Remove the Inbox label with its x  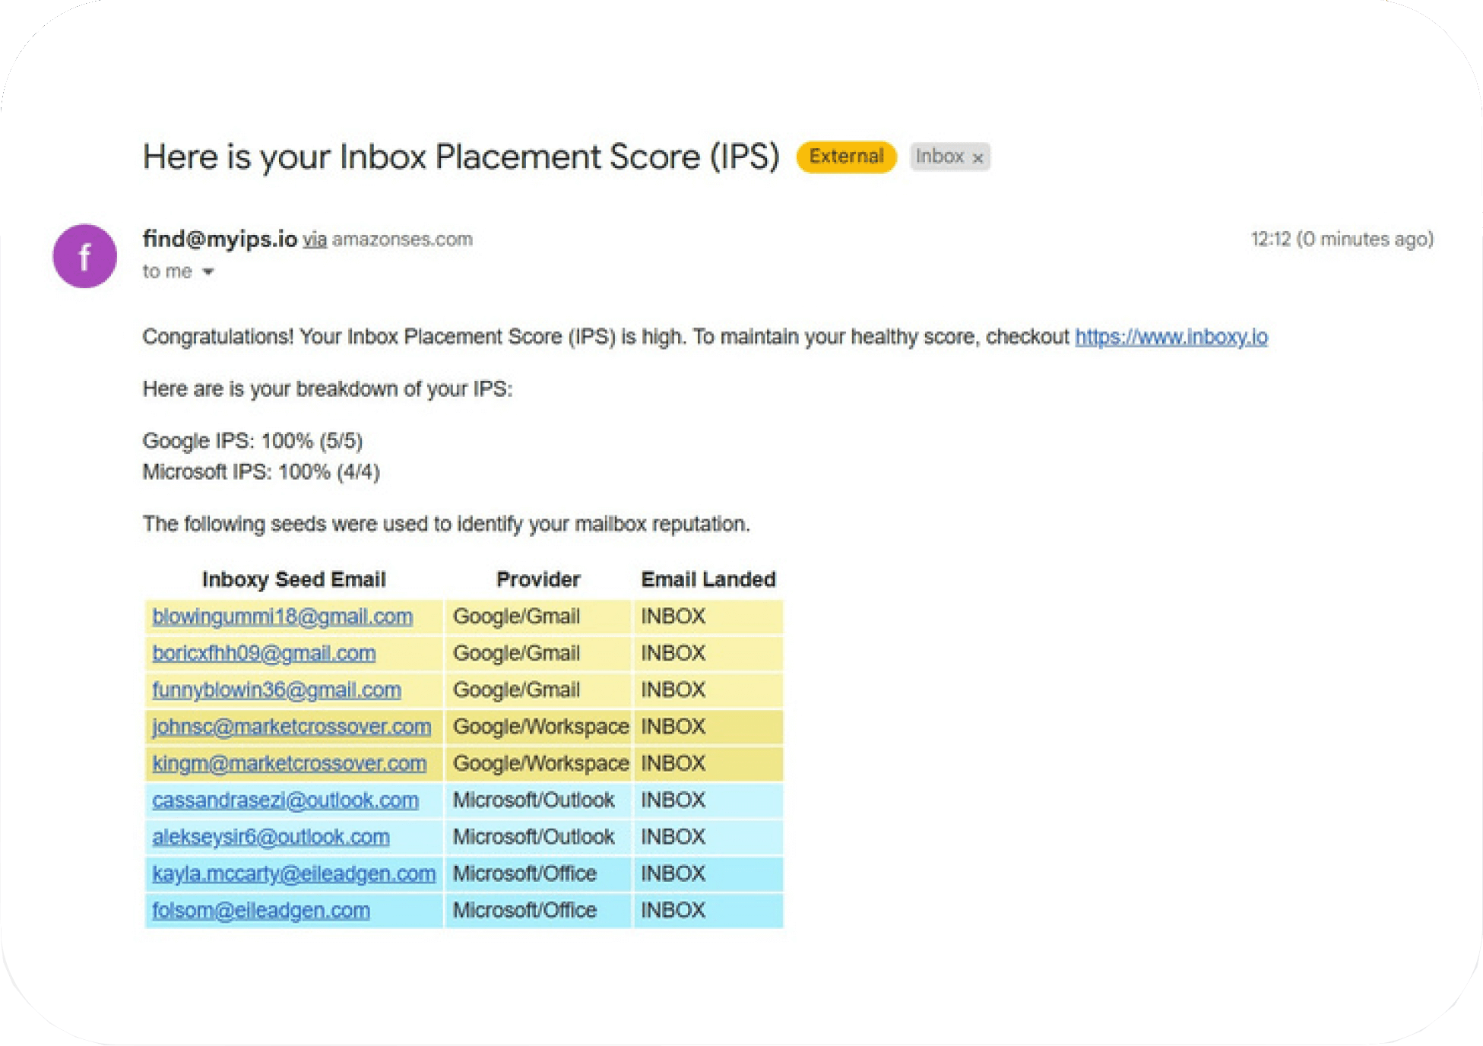978,158
